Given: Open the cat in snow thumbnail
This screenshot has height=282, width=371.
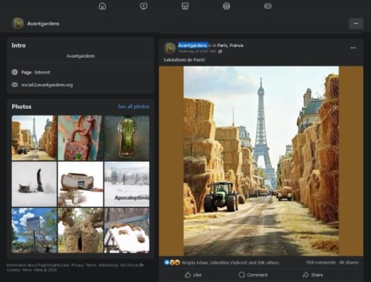Looking at the screenshot, I should [x=34, y=184].
